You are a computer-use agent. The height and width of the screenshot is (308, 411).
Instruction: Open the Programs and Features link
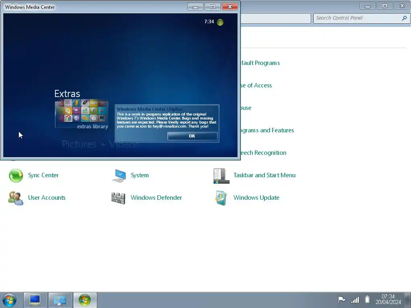267,130
